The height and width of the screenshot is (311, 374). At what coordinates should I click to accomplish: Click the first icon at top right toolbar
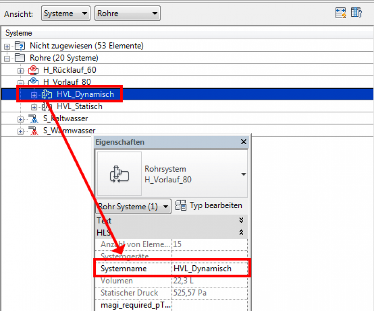(x=340, y=13)
